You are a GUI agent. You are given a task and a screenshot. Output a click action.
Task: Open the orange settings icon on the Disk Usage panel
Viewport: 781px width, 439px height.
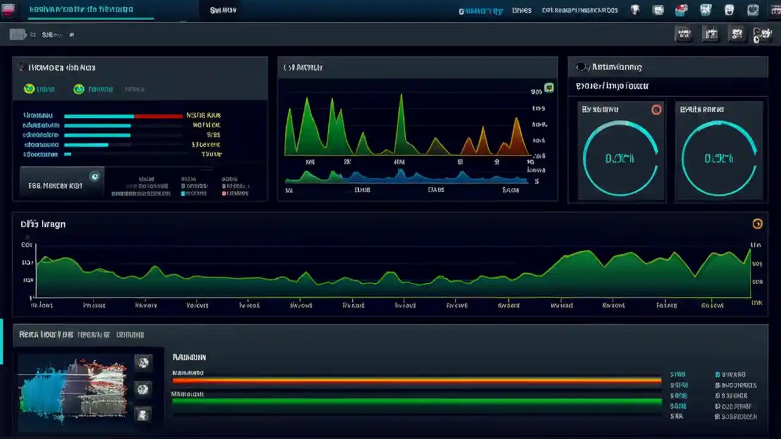(x=758, y=224)
